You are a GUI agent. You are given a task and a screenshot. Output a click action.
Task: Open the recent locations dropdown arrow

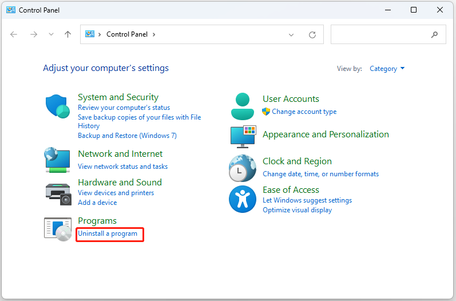tap(51, 34)
